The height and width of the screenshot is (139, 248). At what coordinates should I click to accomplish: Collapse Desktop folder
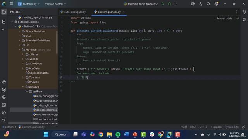tap(23, 86)
